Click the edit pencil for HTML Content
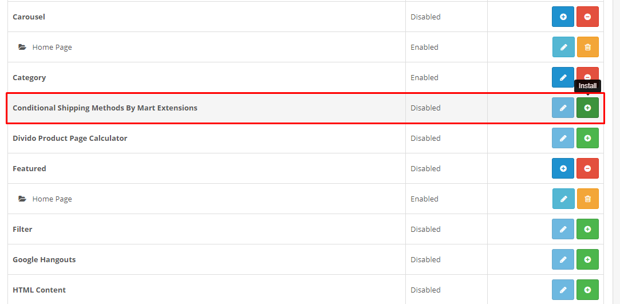Viewport: 620px width, 304px height. [x=563, y=290]
